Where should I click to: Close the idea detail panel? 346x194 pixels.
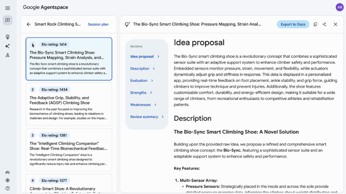point(335,24)
